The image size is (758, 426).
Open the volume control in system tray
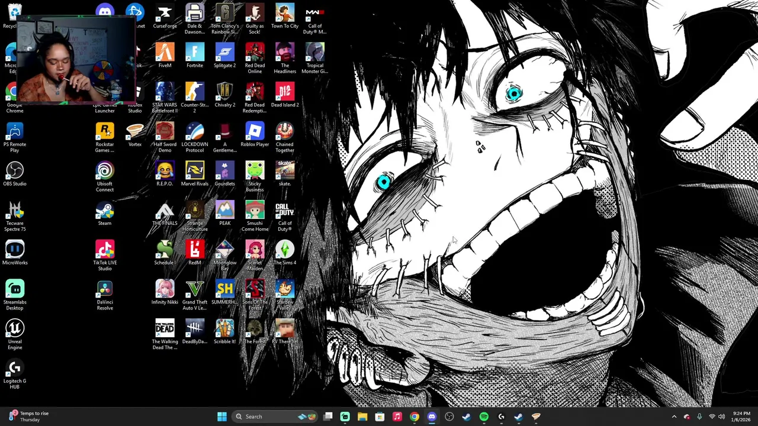(x=721, y=417)
